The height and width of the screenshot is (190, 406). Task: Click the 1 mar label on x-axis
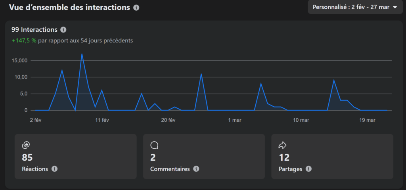coord(235,120)
